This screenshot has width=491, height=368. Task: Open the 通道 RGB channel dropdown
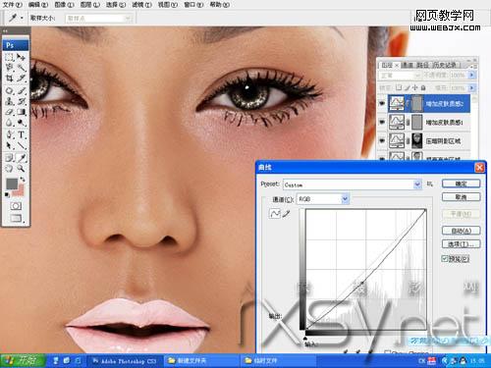click(x=323, y=199)
